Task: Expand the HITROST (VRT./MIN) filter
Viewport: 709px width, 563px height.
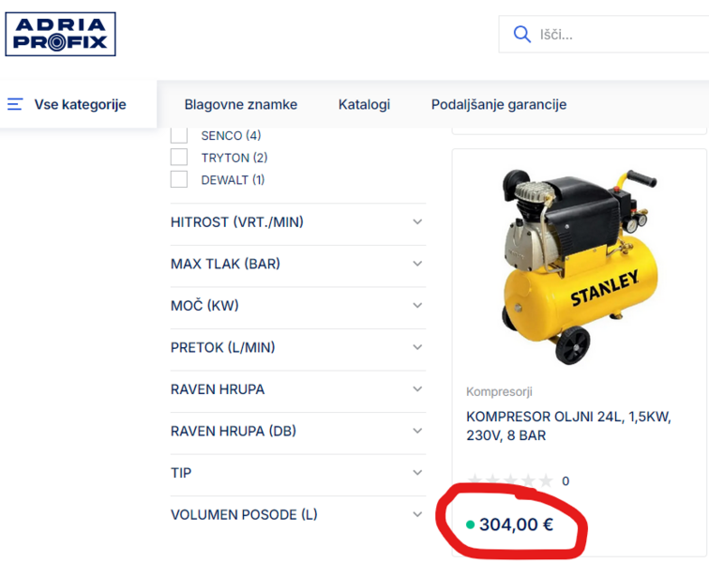Action: click(x=417, y=222)
